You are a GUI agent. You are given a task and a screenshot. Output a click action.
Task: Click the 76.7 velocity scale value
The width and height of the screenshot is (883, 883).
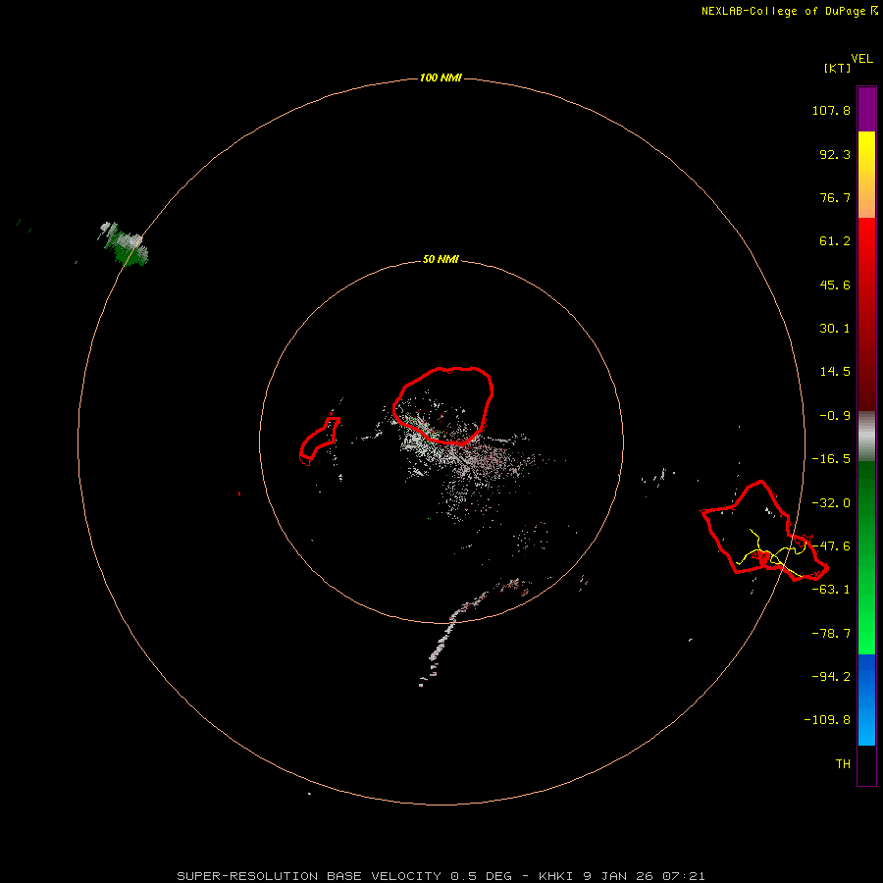[835, 197]
